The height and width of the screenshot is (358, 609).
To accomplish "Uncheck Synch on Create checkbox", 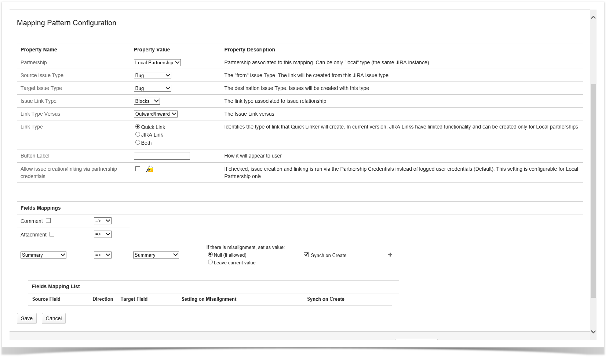I will (x=306, y=255).
